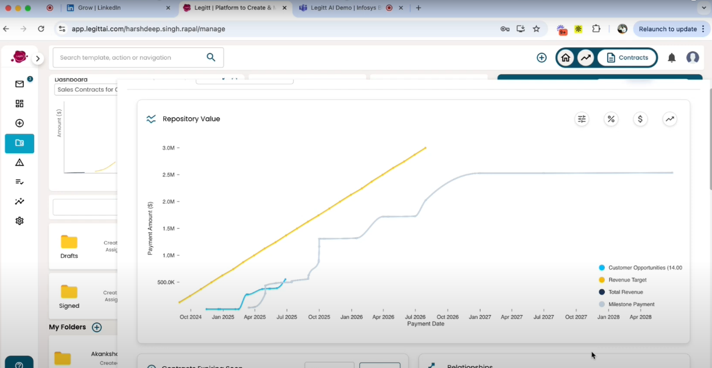Click the My Folders heading
This screenshot has height=368, width=712.
pos(67,327)
